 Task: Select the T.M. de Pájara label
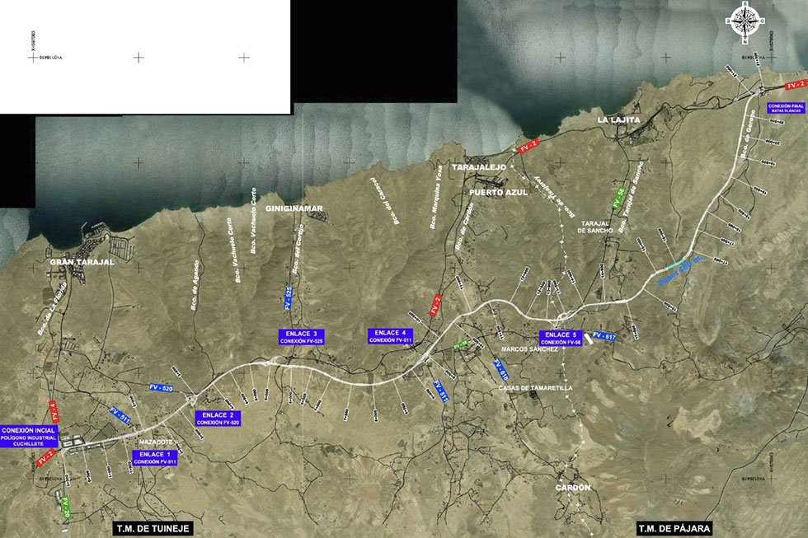tap(674, 528)
